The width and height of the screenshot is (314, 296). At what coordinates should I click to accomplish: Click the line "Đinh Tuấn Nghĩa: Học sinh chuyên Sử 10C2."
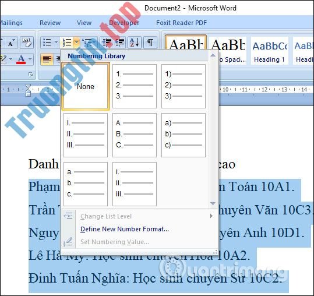tap(156, 279)
